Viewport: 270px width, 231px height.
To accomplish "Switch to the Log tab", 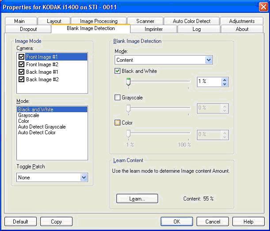I will click(x=199, y=29).
